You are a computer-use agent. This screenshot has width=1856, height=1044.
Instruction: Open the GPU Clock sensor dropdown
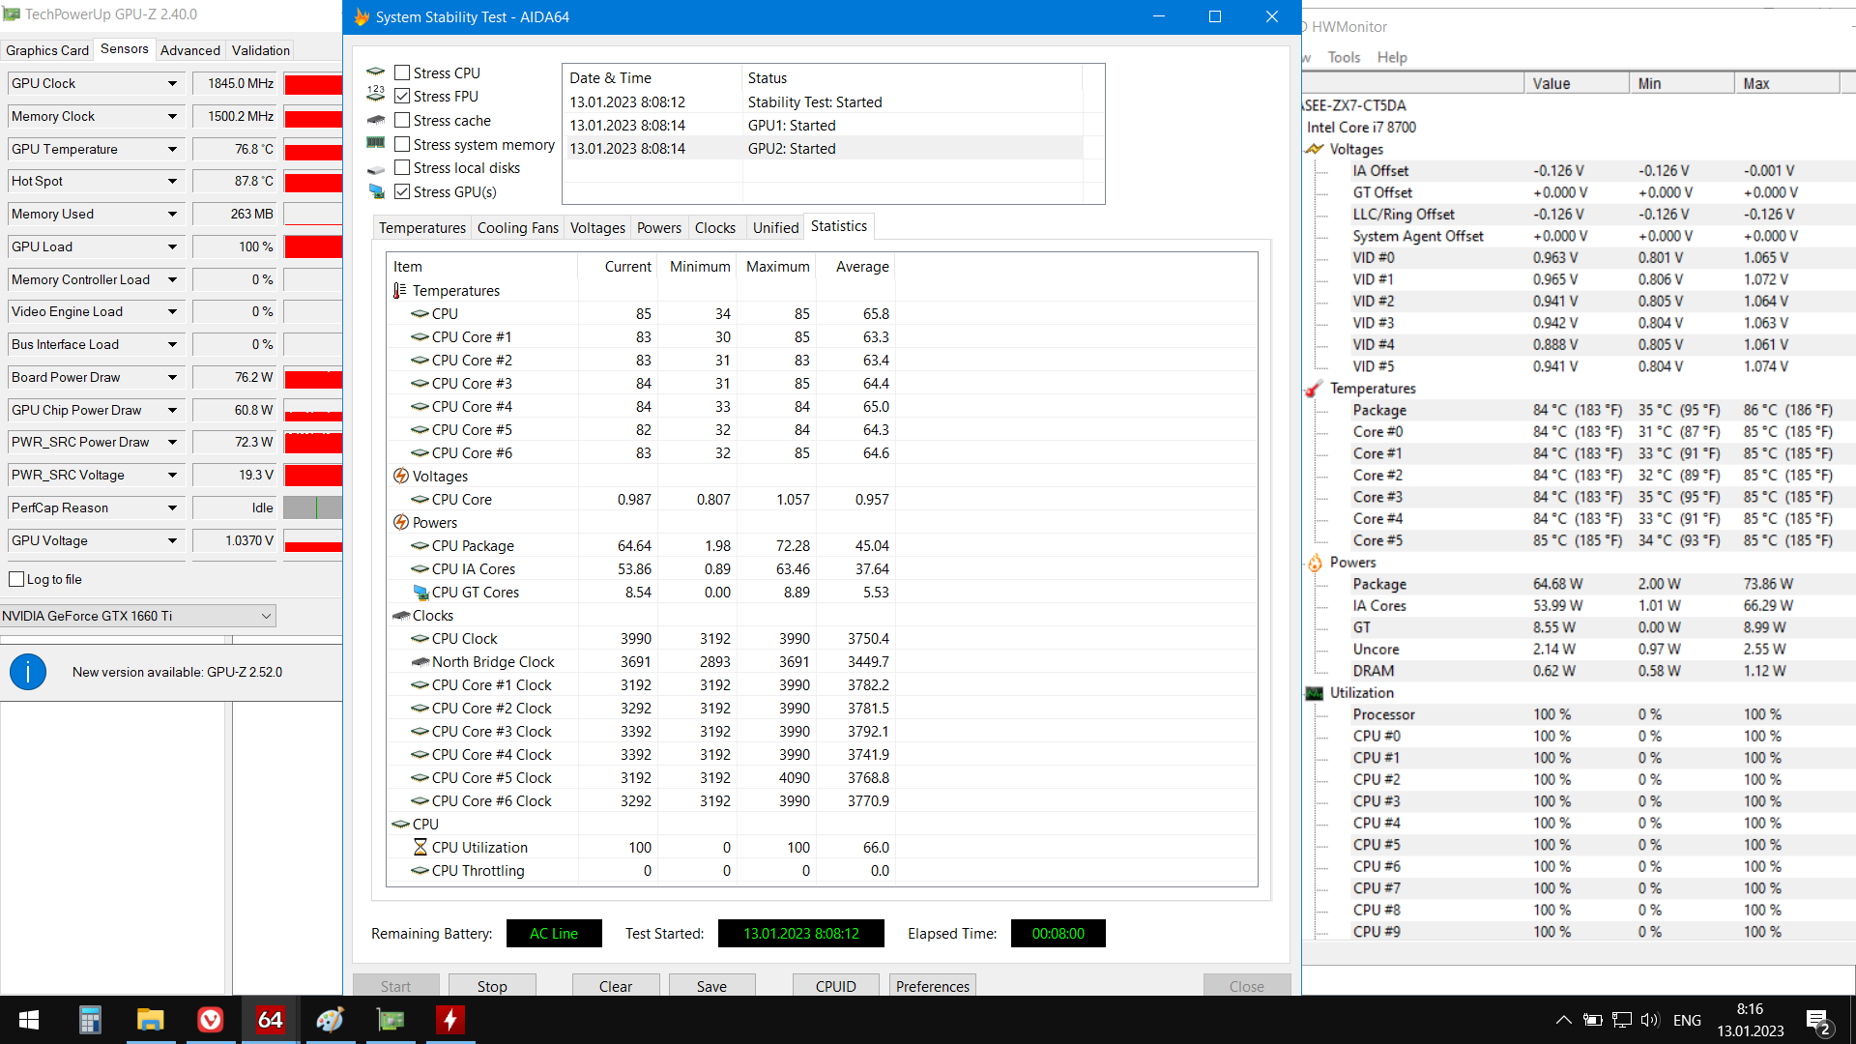[172, 84]
